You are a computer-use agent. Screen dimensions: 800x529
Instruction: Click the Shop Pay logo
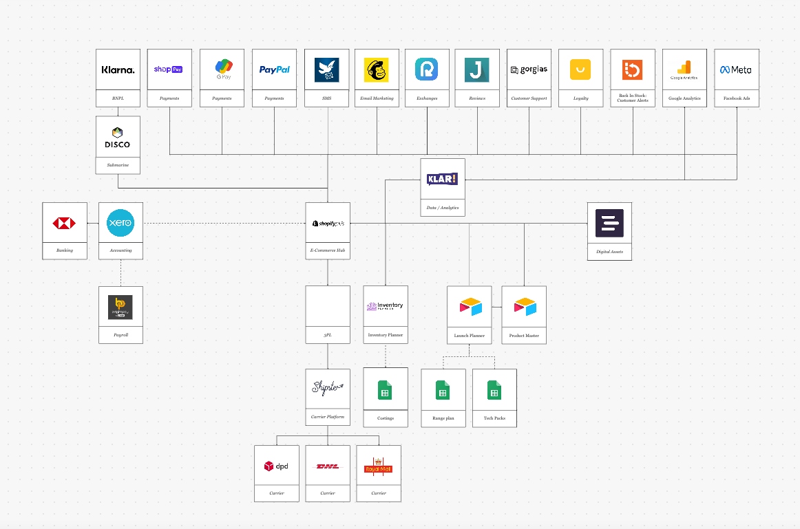click(169, 69)
